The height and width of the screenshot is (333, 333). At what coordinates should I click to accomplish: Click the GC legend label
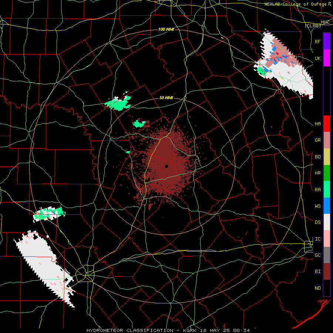point(318,255)
